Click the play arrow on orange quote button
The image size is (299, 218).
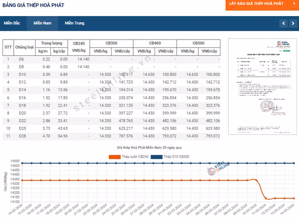(x=291, y=3)
